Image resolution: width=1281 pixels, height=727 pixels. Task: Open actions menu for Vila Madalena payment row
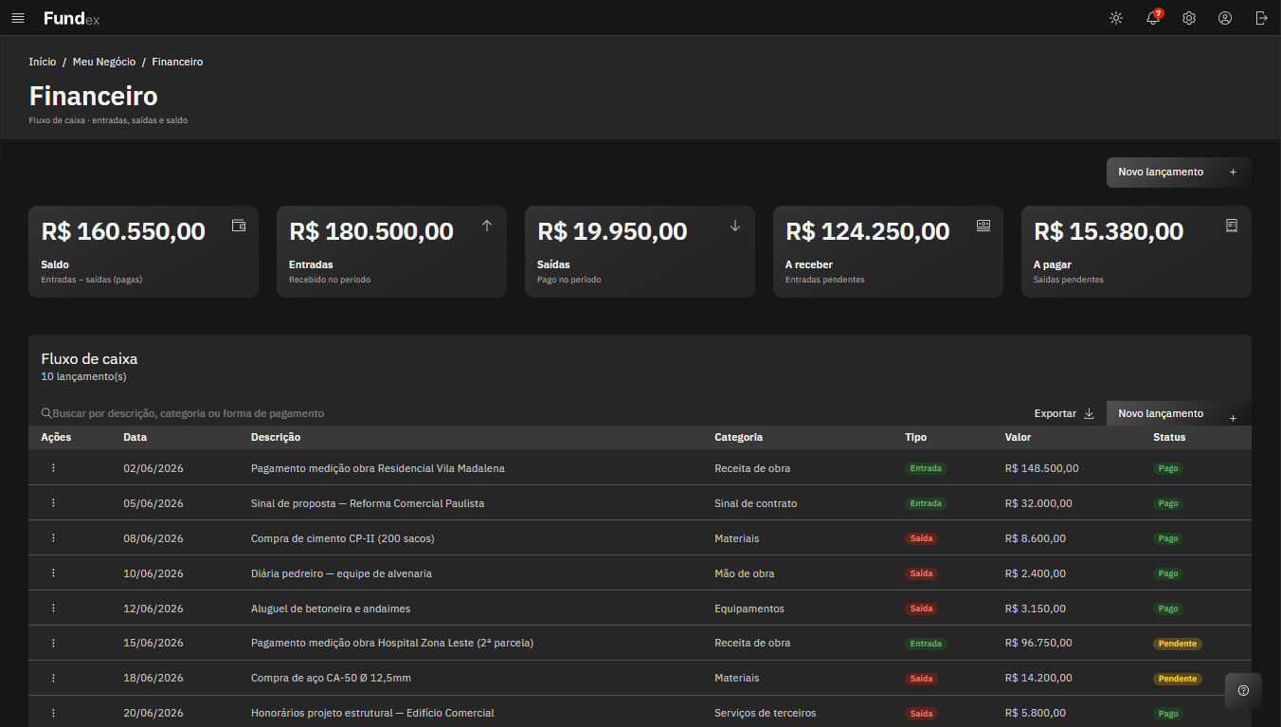[53, 468]
